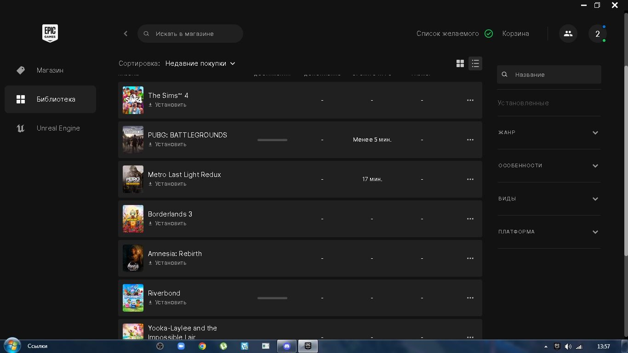628x353 pixels.
Task: Open the Недавние покупки sort dropdown
Action: pyautogui.click(x=200, y=63)
